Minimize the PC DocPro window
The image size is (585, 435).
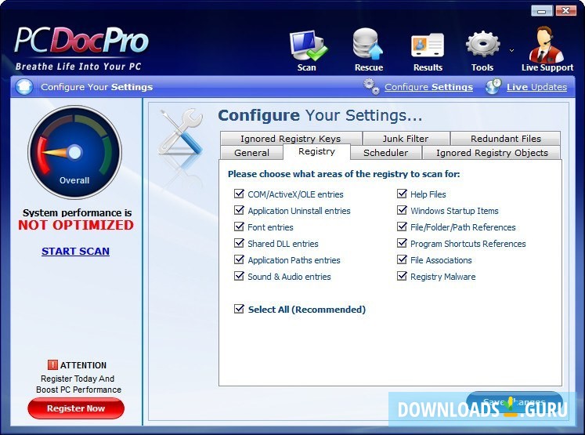(x=542, y=11)
